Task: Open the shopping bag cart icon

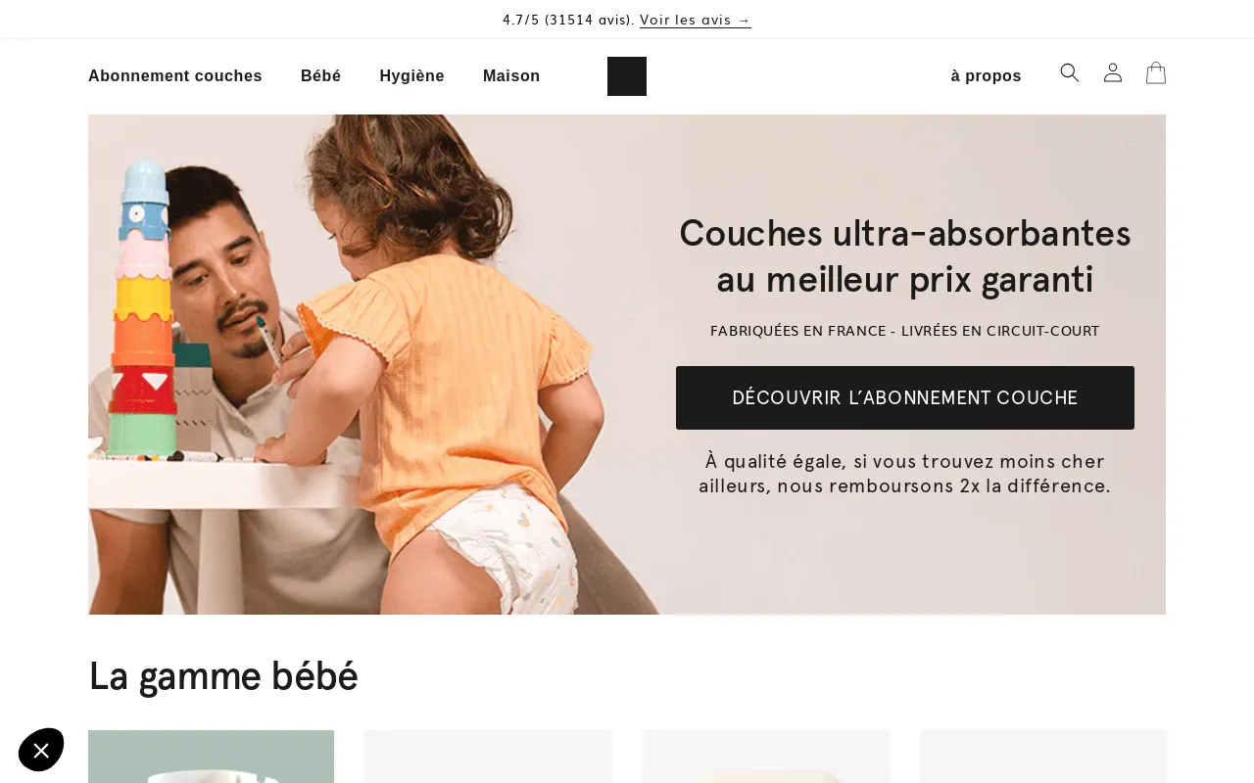Action: coord(1156,72)
